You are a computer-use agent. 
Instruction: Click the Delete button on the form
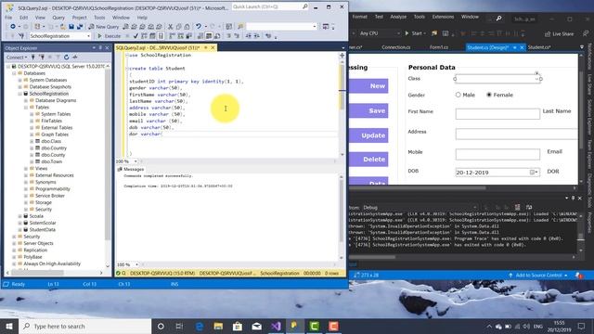(x=368, y=160)
